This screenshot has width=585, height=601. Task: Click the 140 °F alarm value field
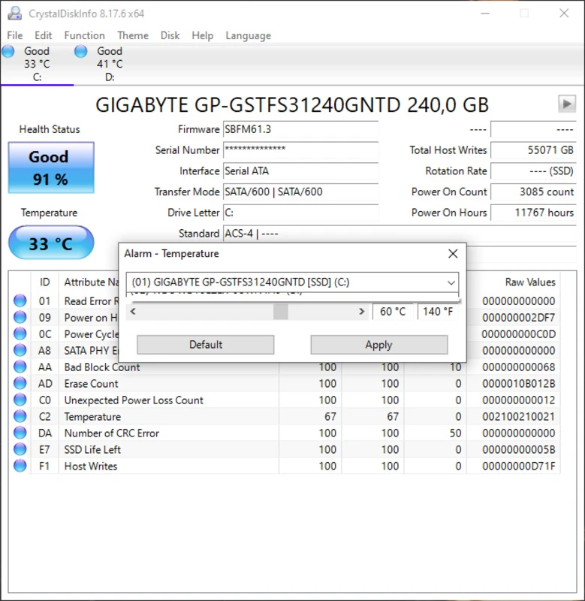(438, 312)
